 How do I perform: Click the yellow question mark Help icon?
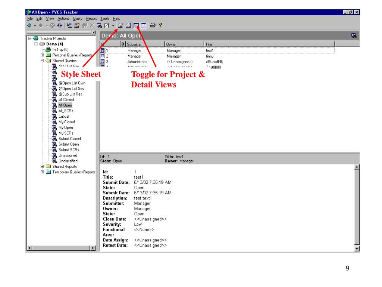(160, 25)
